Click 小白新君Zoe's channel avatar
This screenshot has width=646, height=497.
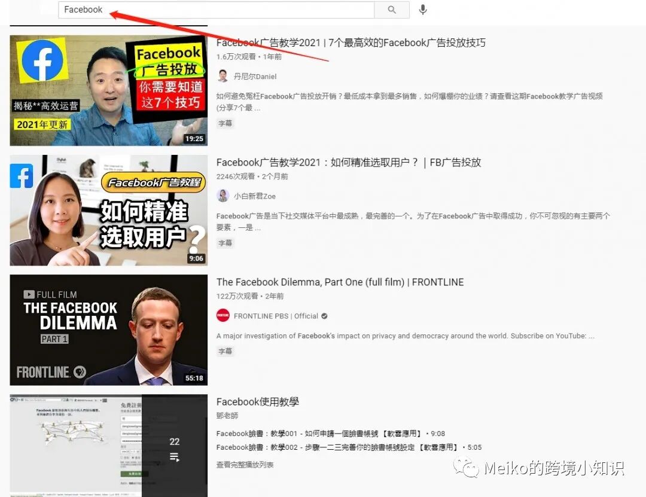223,196
